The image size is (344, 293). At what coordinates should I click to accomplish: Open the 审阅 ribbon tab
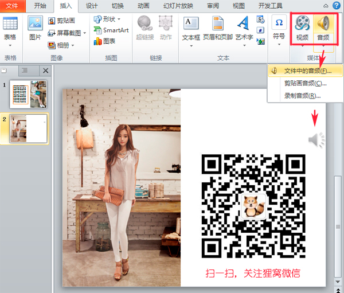(x=213, y=6)
